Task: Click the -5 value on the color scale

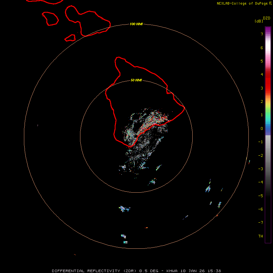Action: (x=261, y=196)
